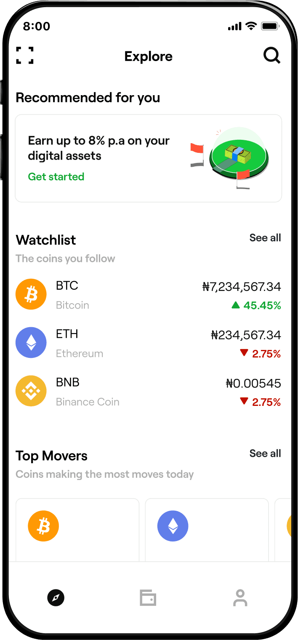
Task: Click Get started link
Action: pyautogui.click(x=56, y=177)
